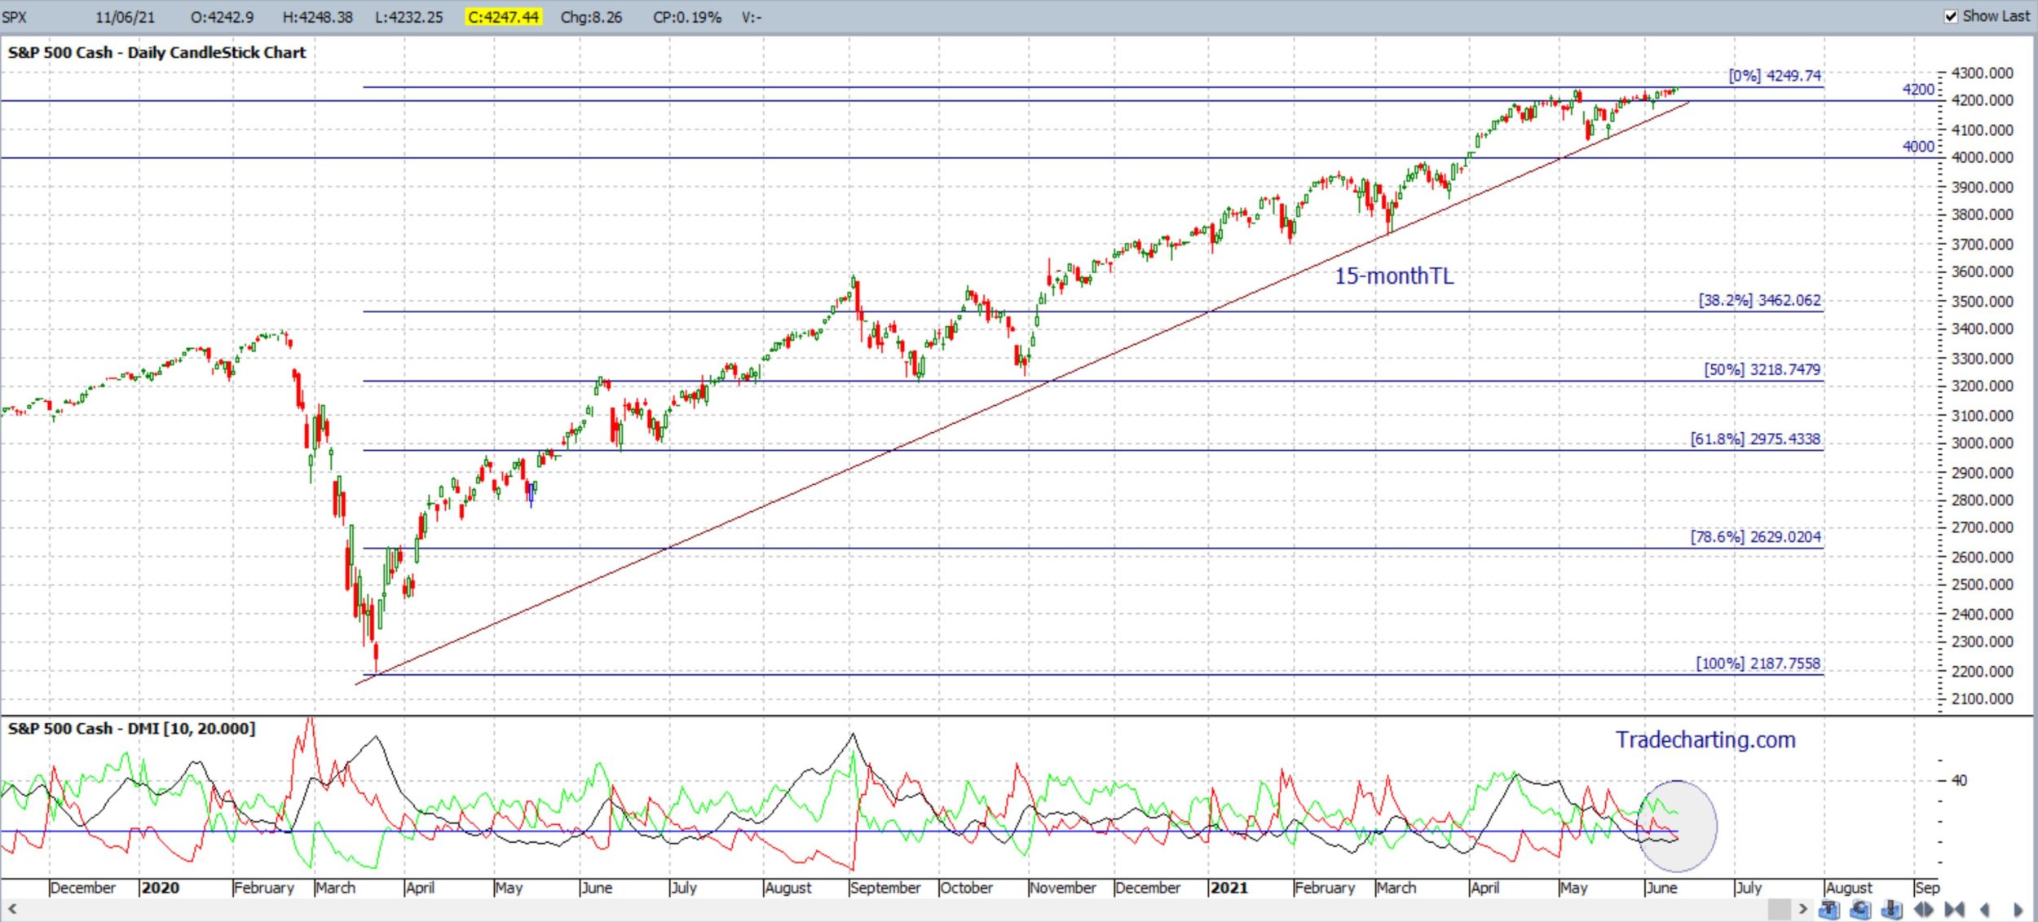Click the 3000.000 price axis label
The image size is (2038, 922).
click(1983, 443)
